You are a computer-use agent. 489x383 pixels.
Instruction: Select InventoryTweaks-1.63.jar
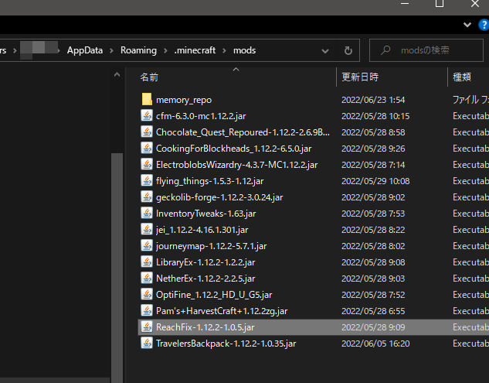click(x=205, y=214)
